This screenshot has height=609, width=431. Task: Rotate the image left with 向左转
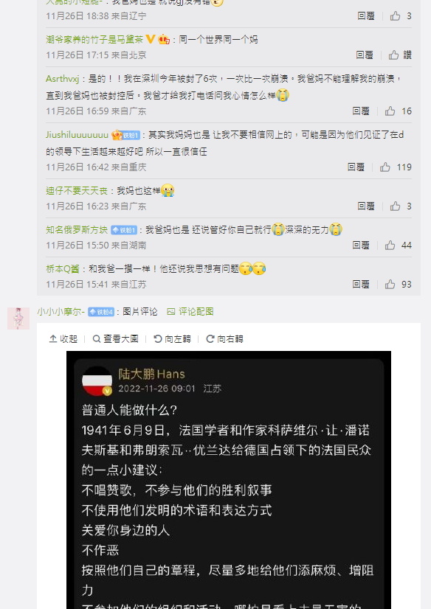pyautogui.click(x=172, y=339)
